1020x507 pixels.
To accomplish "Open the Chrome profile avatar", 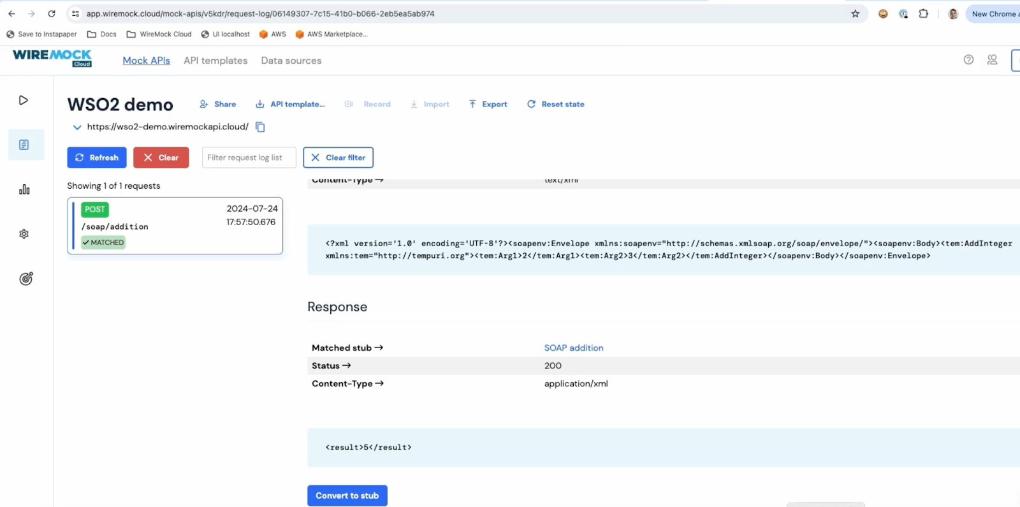I will pyautogui.click(x=953, y=13).
